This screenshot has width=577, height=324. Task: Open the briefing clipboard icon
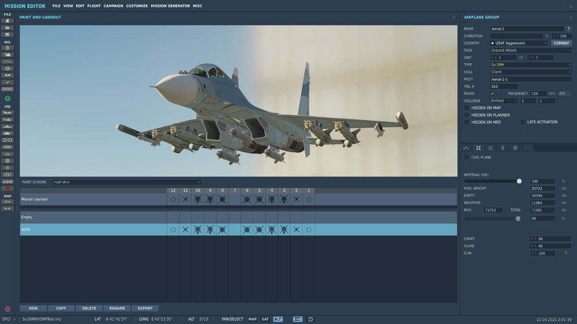(x=8, y=48)
